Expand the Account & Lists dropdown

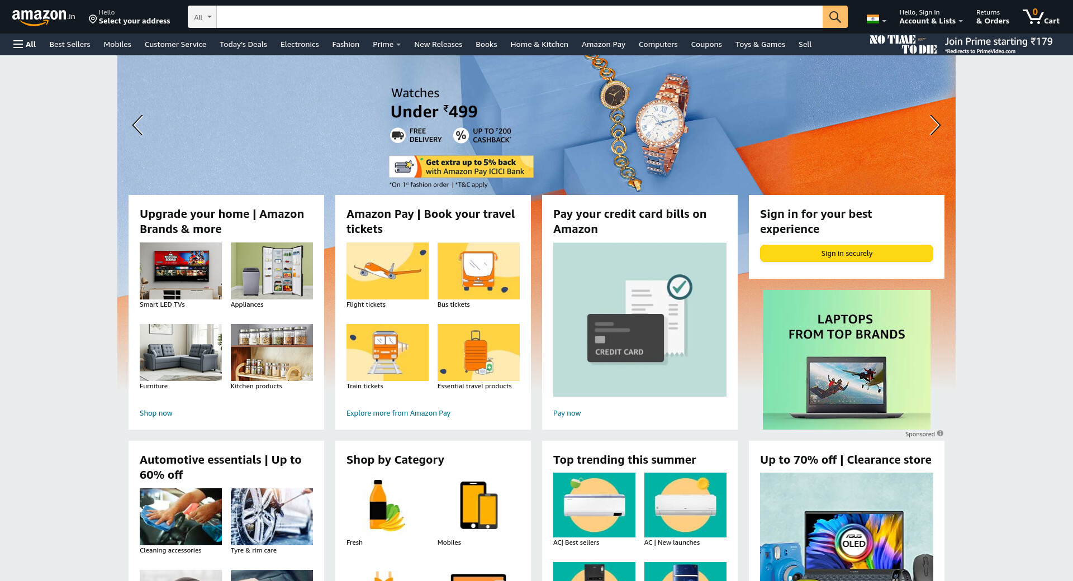[930, 17]
